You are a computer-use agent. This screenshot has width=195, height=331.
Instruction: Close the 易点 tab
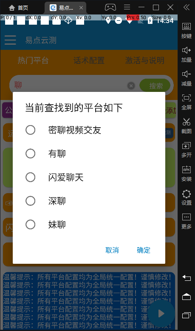coord(81,8)
